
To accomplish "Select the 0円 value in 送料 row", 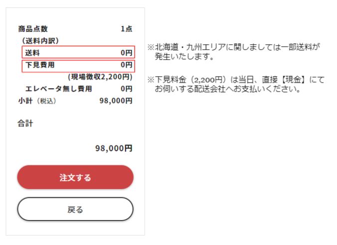I will pos(126,52).
